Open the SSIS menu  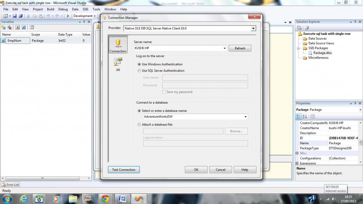pyautogui.click(x=85, y=9)
